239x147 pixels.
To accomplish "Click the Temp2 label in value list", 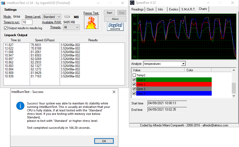I will [x=141, y=75].
